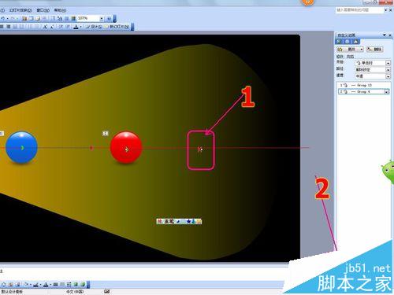Click the Insert Table icon in the toolbar
Screen dimensions: 394x295
(32, 18)
